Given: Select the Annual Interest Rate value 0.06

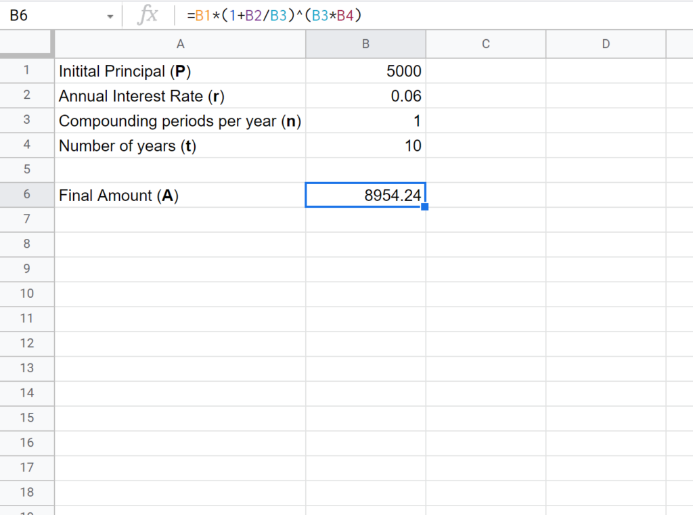Looking at the screenshot, I should (365, 95).
